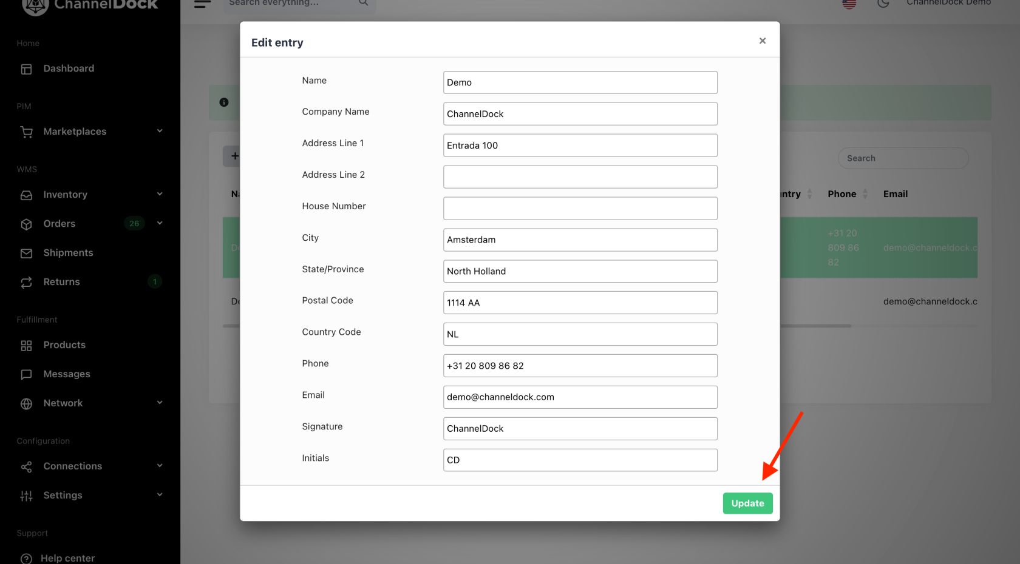Click the Email input field
Screen dimensions: 1020x564
click(x=580, y=397)
